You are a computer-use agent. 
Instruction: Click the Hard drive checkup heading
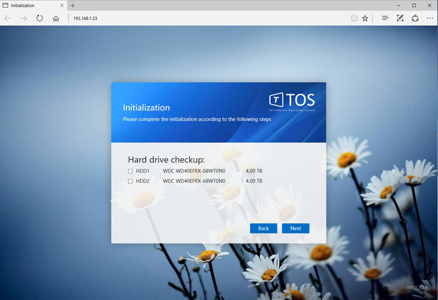tap(166, 159)
